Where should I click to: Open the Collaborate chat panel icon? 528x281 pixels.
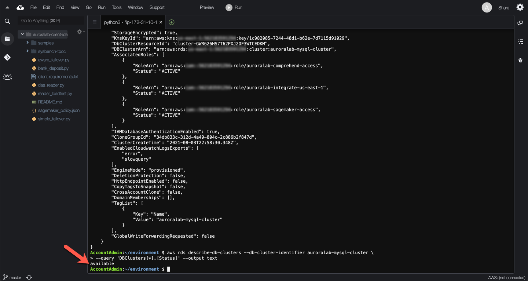[x=520, y=23]
